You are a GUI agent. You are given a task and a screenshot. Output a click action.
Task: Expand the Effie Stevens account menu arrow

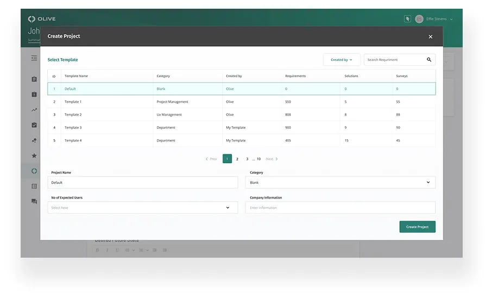click(x=451, y=19)
